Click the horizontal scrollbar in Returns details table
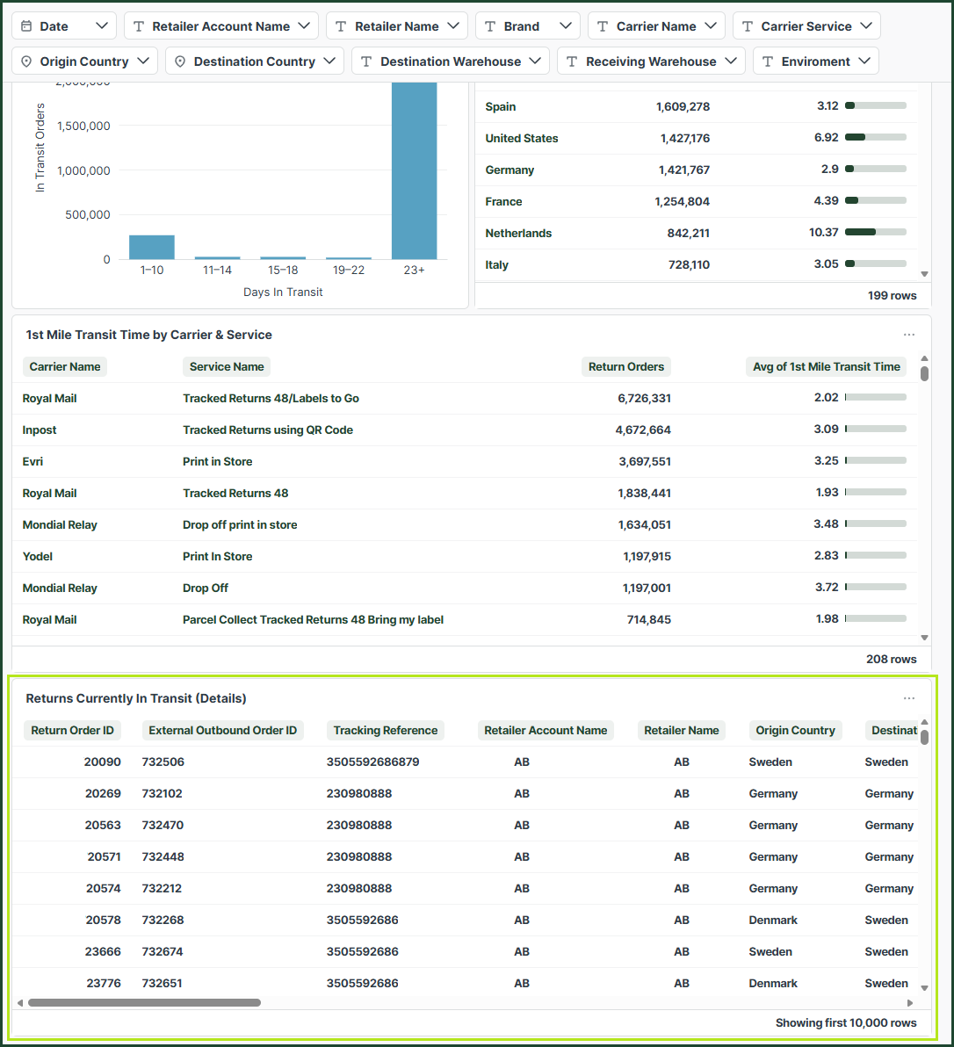This screenshot has width=954, height=1047. coord(144,1002)
